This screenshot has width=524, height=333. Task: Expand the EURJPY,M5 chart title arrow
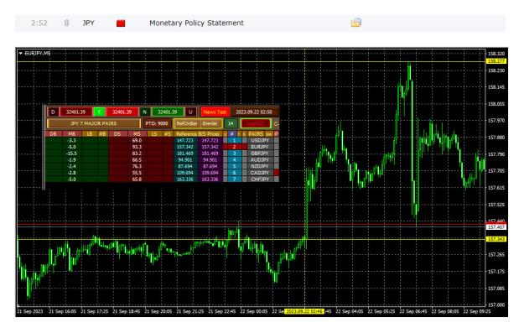[21, 53]
